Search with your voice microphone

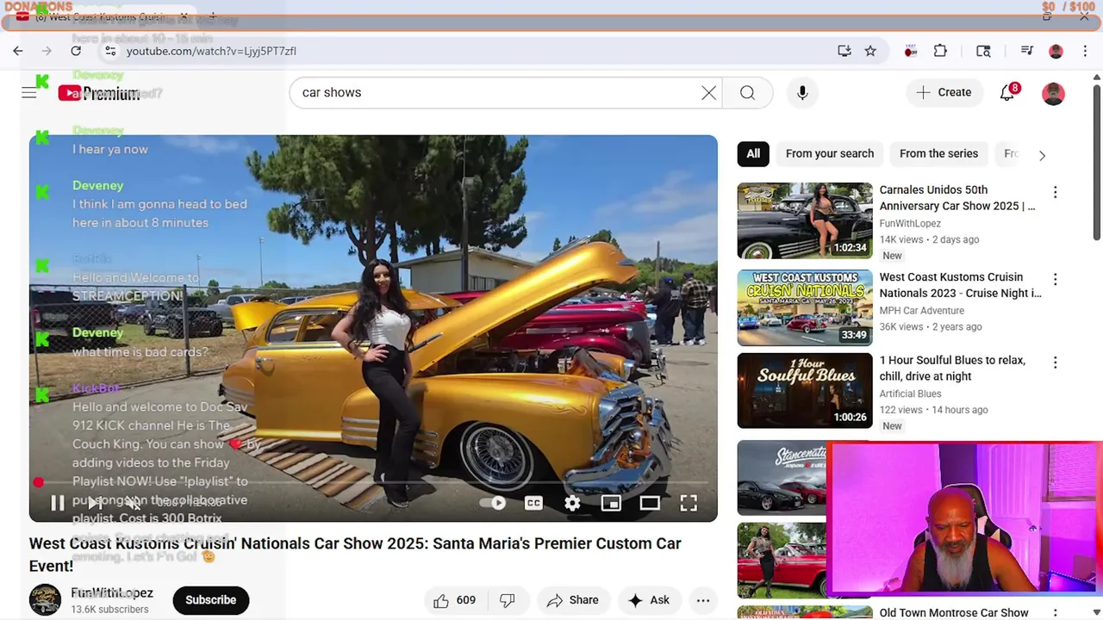click(x=802, y=92)
